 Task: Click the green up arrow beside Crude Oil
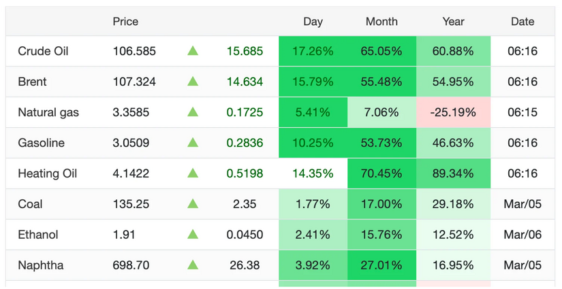tap(193, 51)
